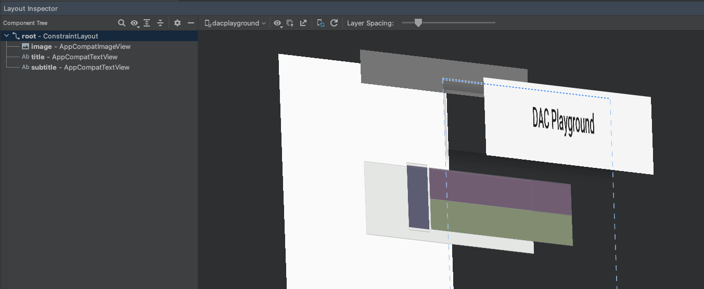Screen dimensions: 704x289
Task: Hide the Component Tree panel
Action: [x=191, y=23]
